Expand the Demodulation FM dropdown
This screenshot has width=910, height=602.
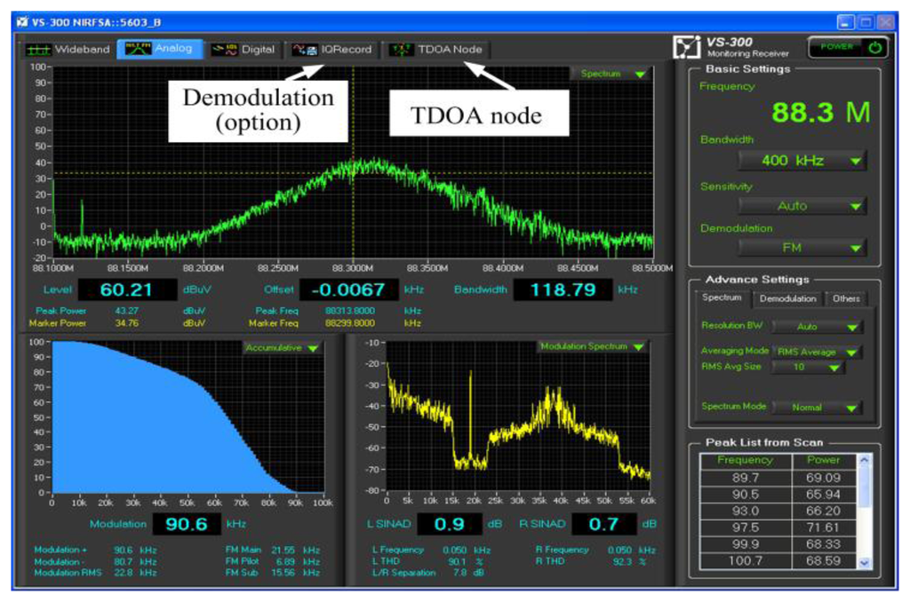(802, 248)
